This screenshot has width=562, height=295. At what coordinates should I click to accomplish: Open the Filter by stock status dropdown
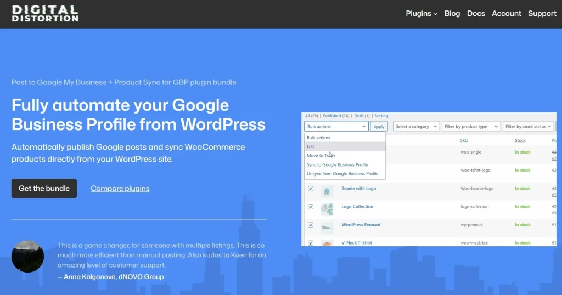click(529, 126)
